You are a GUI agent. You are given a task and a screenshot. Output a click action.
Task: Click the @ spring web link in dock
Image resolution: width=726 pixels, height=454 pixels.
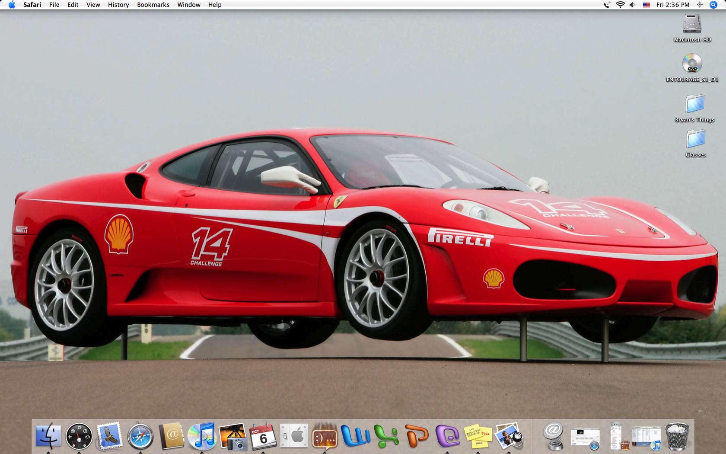click(554, 436)
